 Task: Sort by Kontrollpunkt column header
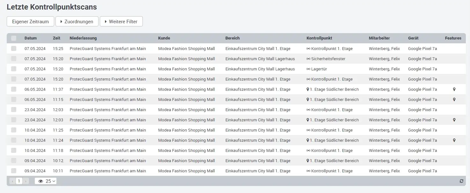click(x=319, y=38)
